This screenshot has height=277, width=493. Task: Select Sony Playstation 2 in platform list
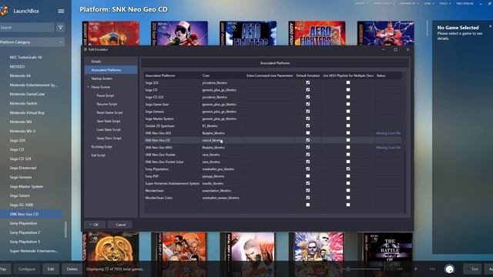tap(25, 232)
